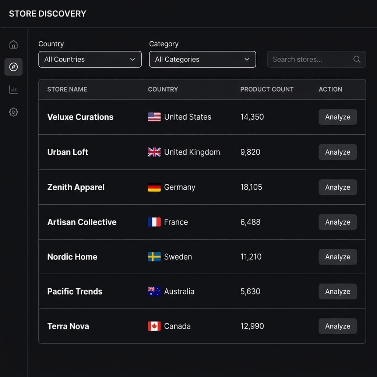Open the Settings gear icon
The image size is (377, 377).
[13, 112]
